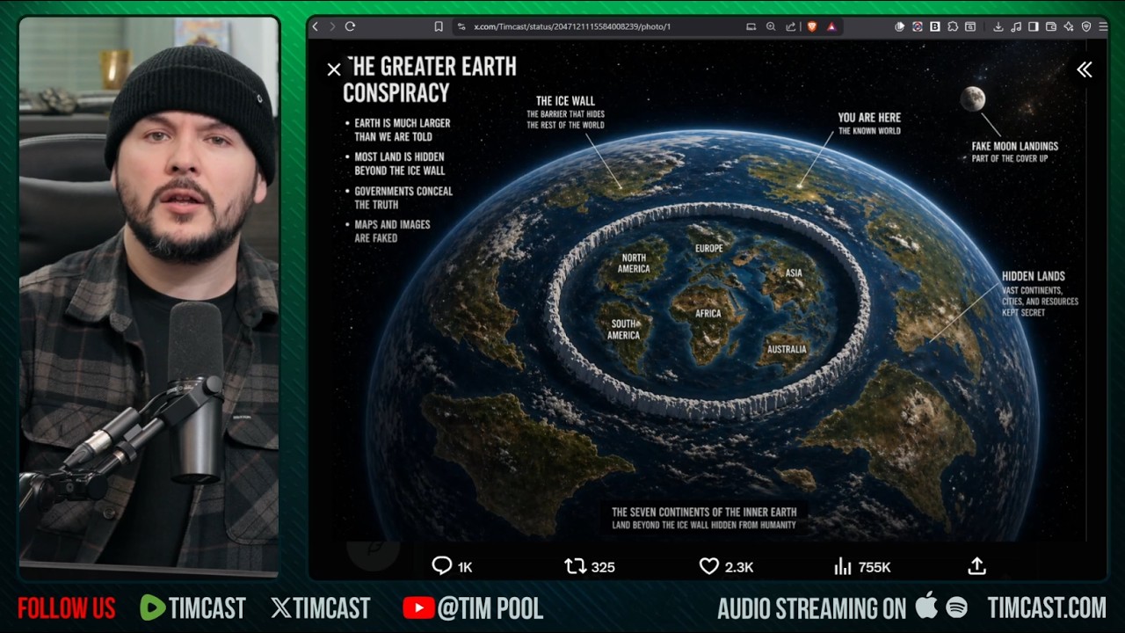Open the Brave Shields lion icon
This screenshot has height=633, width=1125.
pyautogui.click(x=812, y=26)
